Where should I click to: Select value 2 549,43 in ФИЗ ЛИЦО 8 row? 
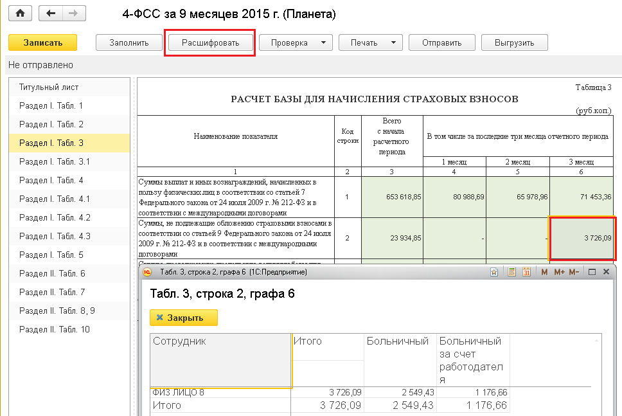point(400,393)
